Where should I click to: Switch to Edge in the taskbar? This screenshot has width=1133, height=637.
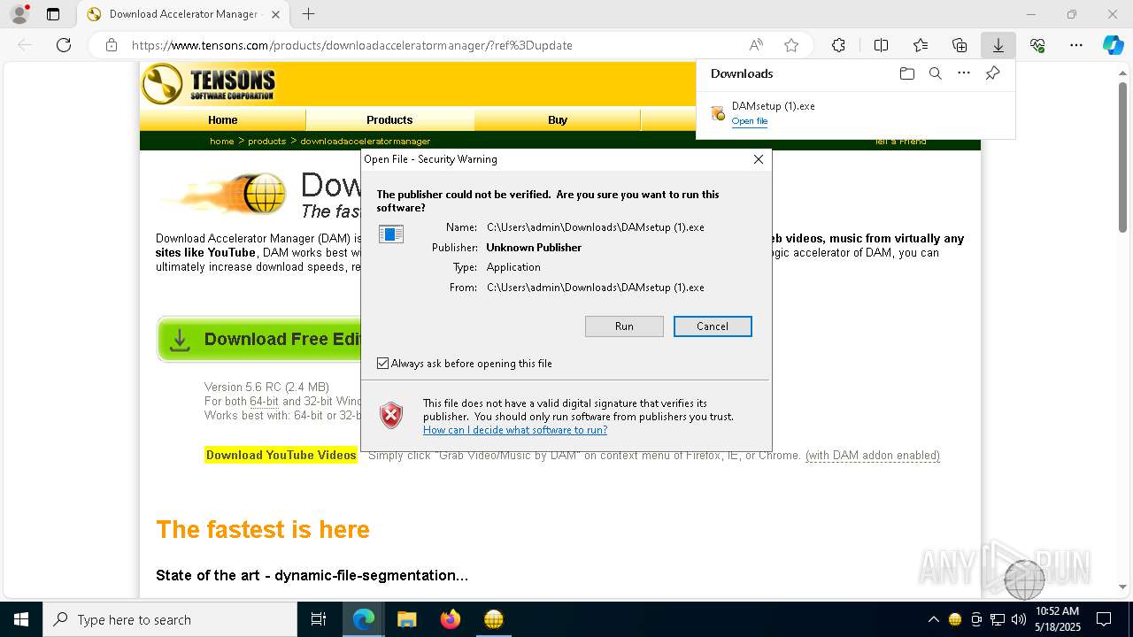click(364, 619)
